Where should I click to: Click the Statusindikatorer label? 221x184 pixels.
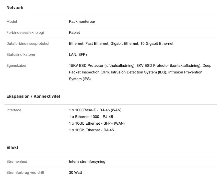21,55
